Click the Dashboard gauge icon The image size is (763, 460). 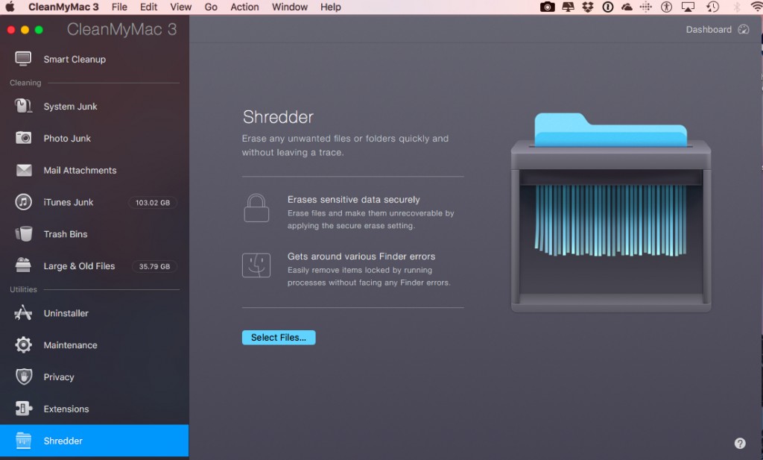coord(744,29)
